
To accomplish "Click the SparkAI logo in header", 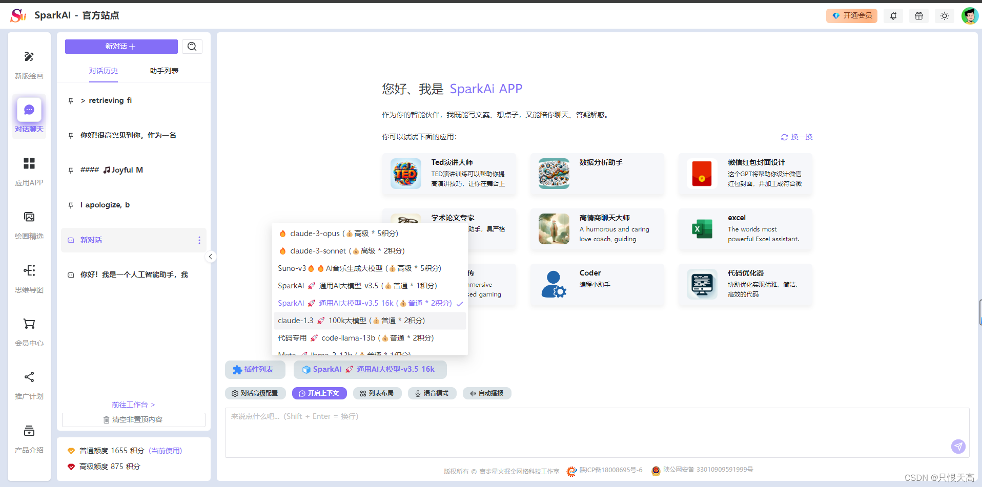I will (x=18, y=15).
